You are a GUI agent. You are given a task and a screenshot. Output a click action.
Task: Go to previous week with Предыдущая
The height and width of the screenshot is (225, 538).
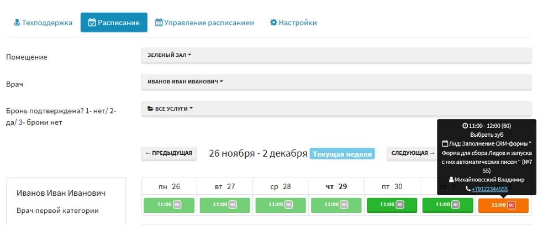click(169, 153)
